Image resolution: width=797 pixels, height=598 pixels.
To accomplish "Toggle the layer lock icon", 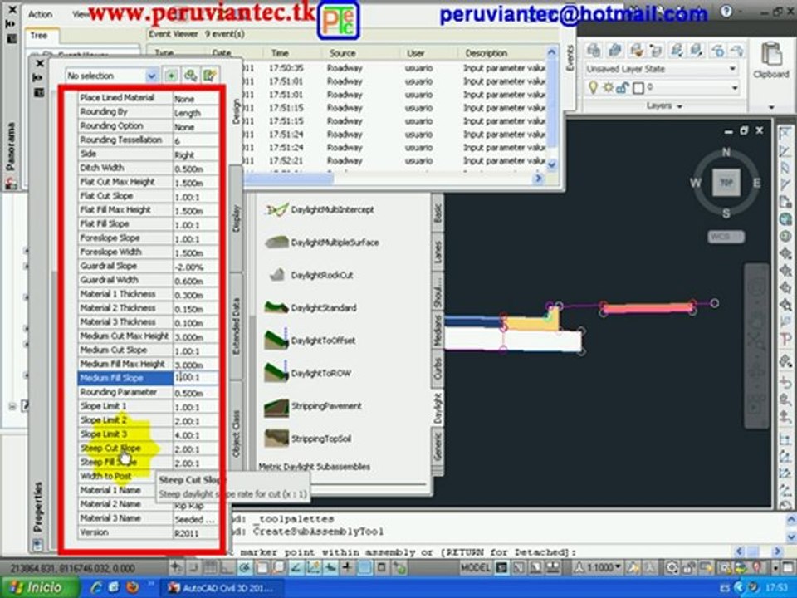I will coord(622,88).
